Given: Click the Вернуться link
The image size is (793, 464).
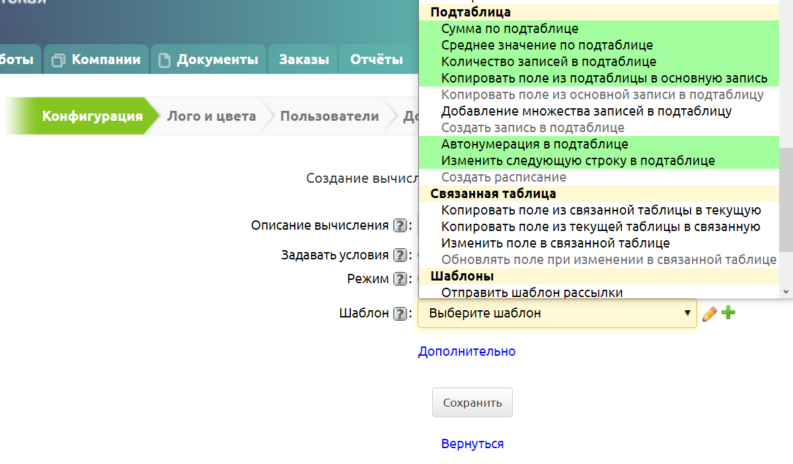Looking at the screenshot, I should click(x=472, y=444).
